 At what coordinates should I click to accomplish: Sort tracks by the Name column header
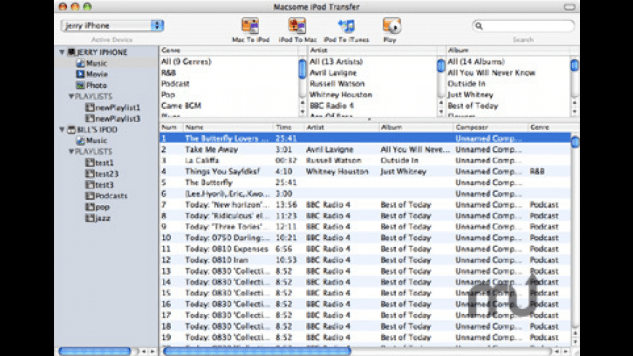228,127
